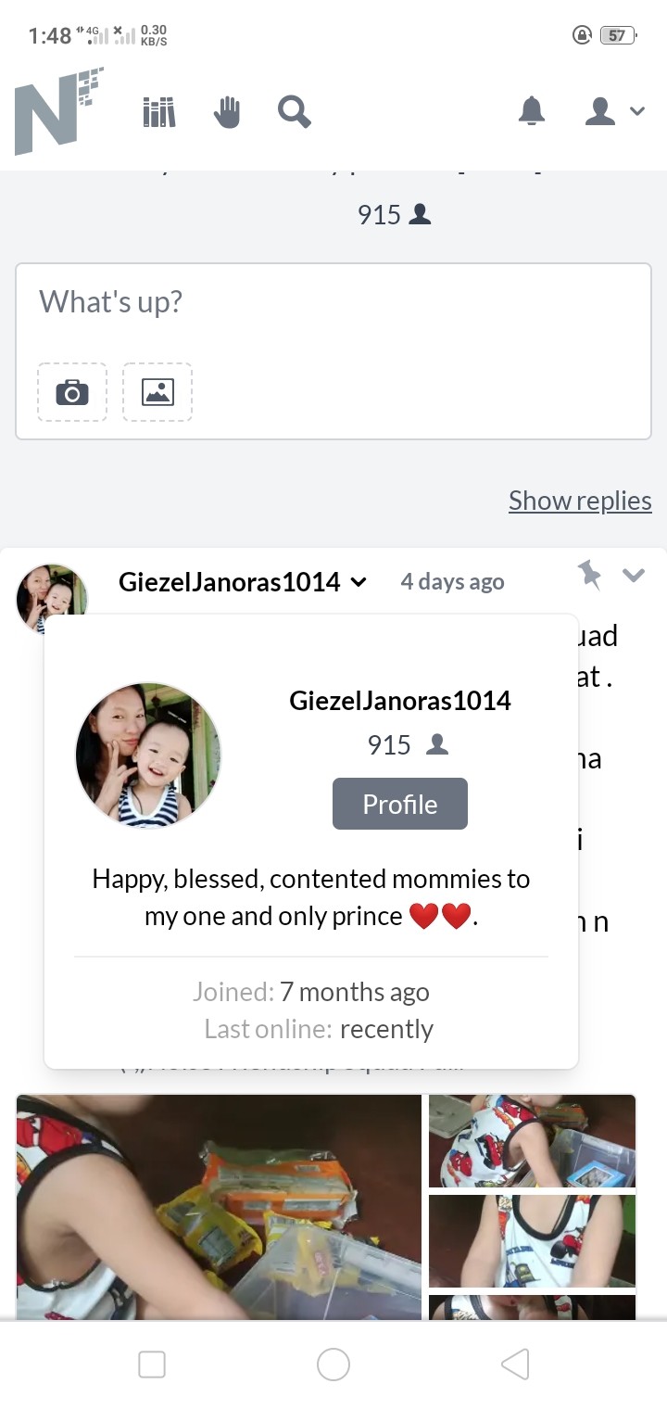Image resolution: width=667 pixels, height=1409 pixels.
Task: Tap the N logo in header
Action: coord(58,111)
